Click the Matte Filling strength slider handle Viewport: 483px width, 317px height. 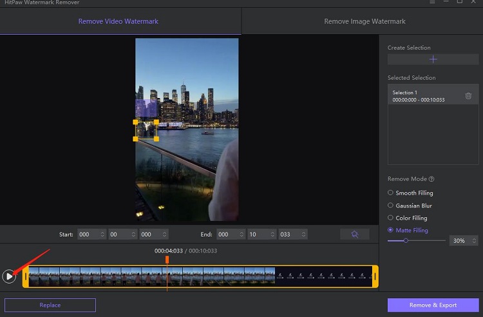coord(406,240)
